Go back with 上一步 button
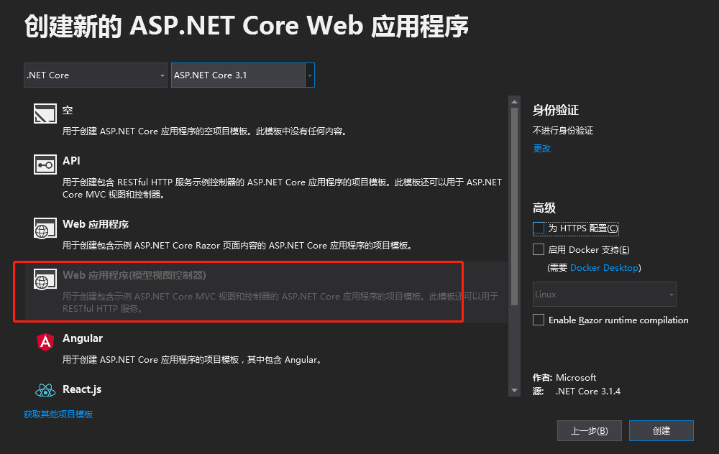This screenshot has width=719, height=454. click(x=590, y=430)
